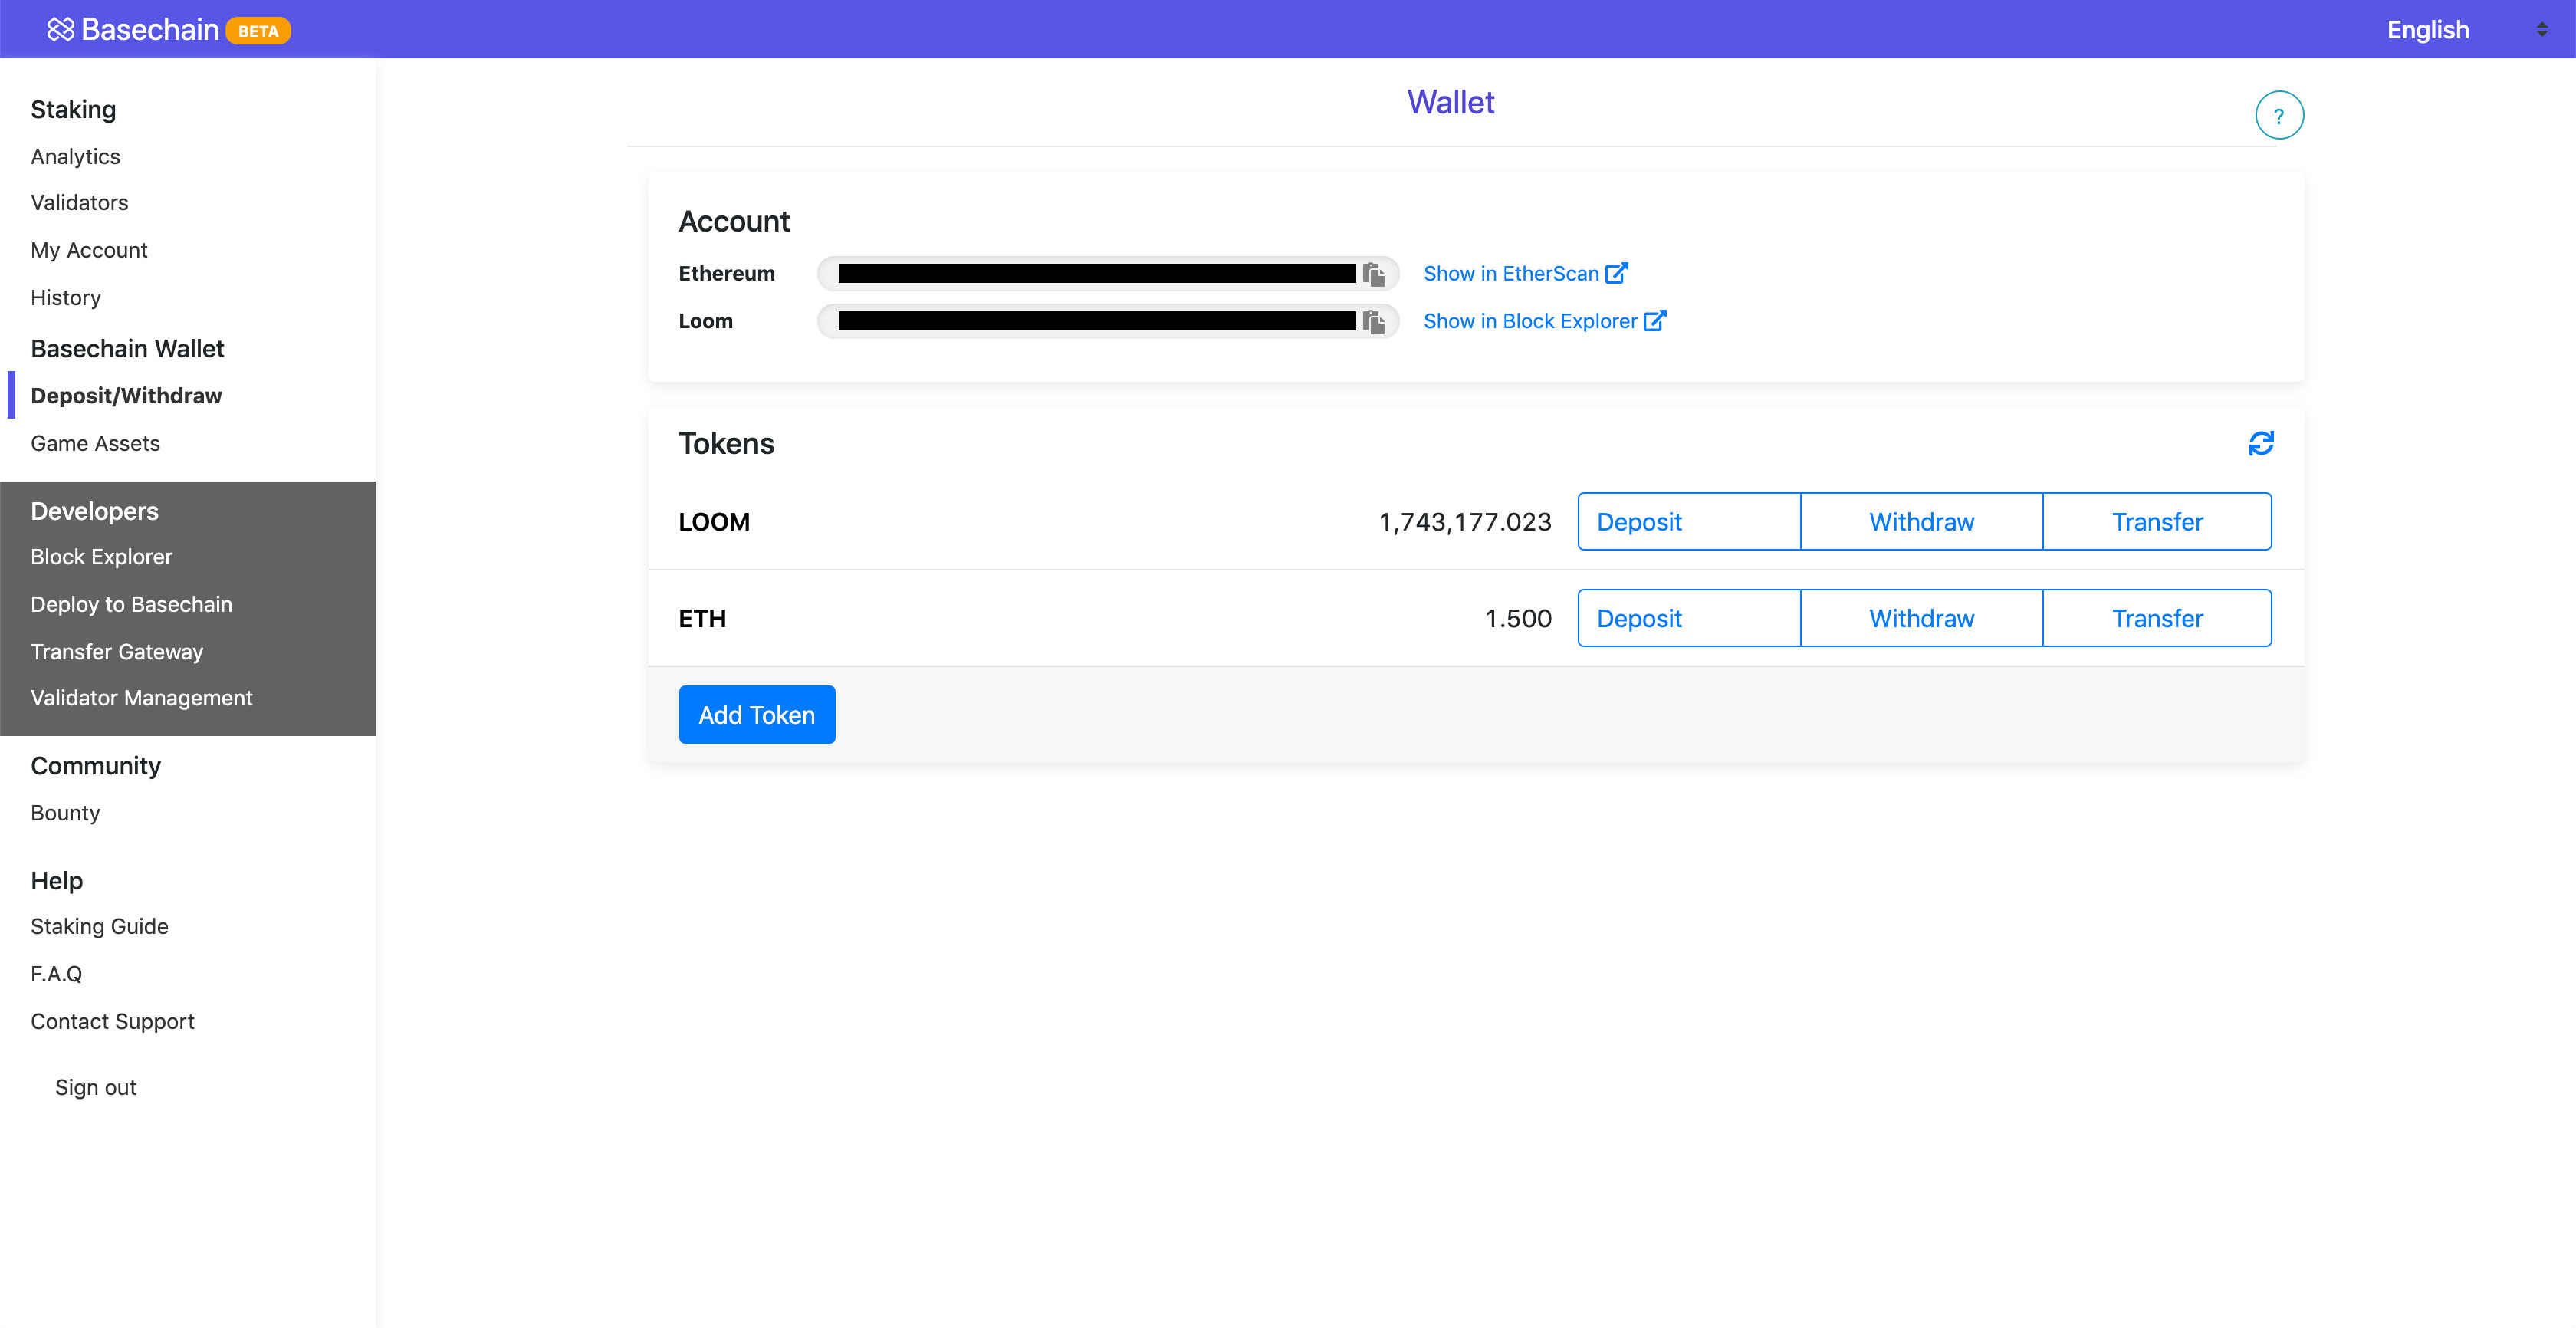Click the ETH token name
Screen dimensions: 2576x1328
[x=702, y=619]
